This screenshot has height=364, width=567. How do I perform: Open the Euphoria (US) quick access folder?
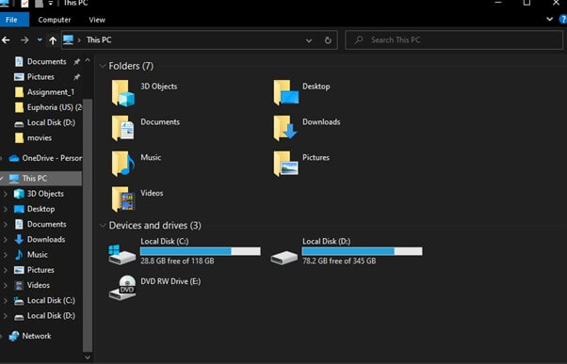tap(48, 107)
